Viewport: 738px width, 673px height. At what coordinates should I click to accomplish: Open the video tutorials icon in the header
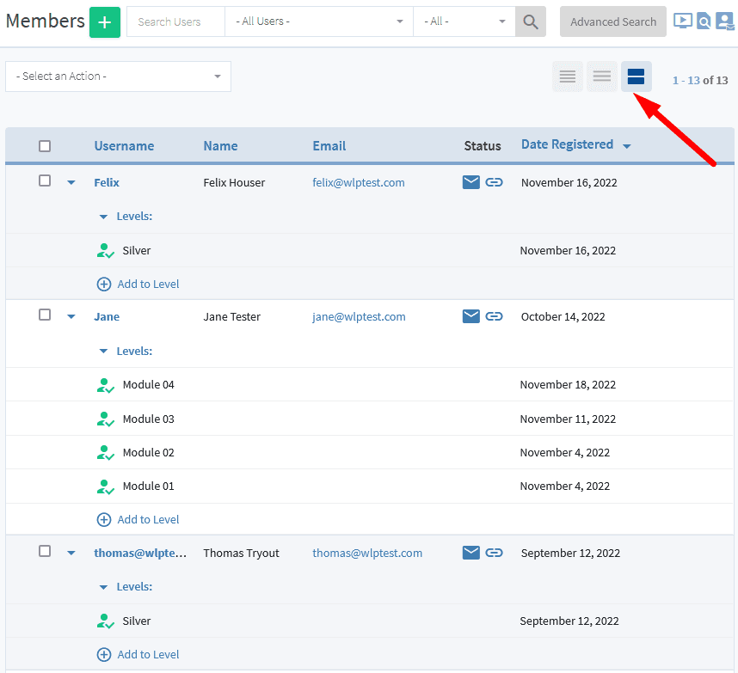pyautogui.click(x=682, y=21)
